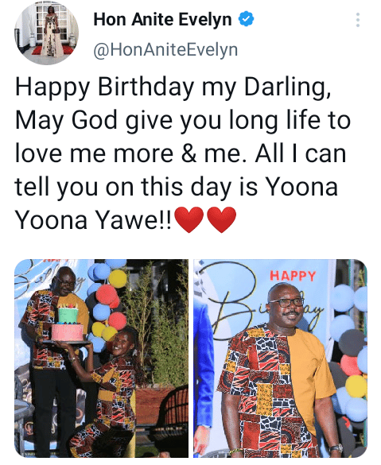Viewport: 381px width, 465px height.
Task: Click the red 'HAPPY' banner text in right photo
Action: (x=293, y=276)
